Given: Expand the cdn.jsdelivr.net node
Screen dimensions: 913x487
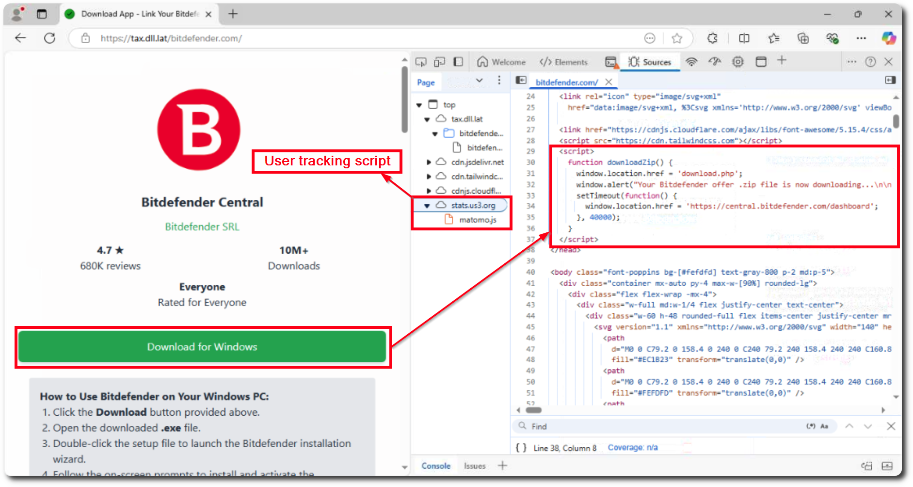Looking at the screenshot, I should [428, 162].
